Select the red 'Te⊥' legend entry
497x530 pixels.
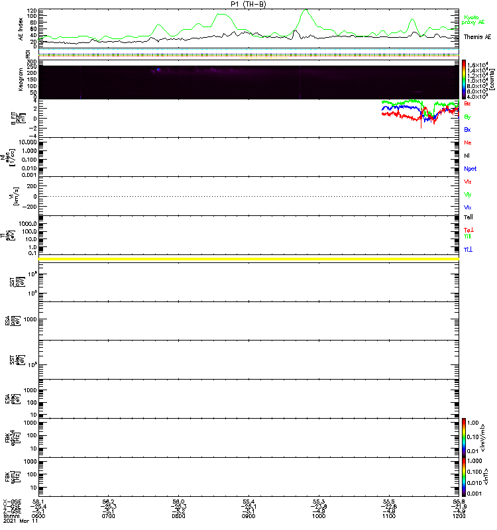click(469, 230)
